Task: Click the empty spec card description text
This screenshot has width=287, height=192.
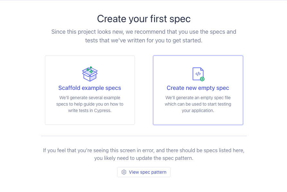Action: click(198, 104)
